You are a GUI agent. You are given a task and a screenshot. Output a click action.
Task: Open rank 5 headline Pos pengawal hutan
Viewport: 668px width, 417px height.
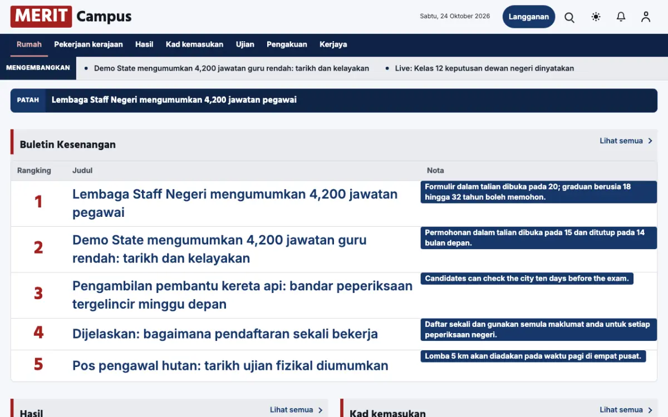pyautogui.click(x=230, y=366)
